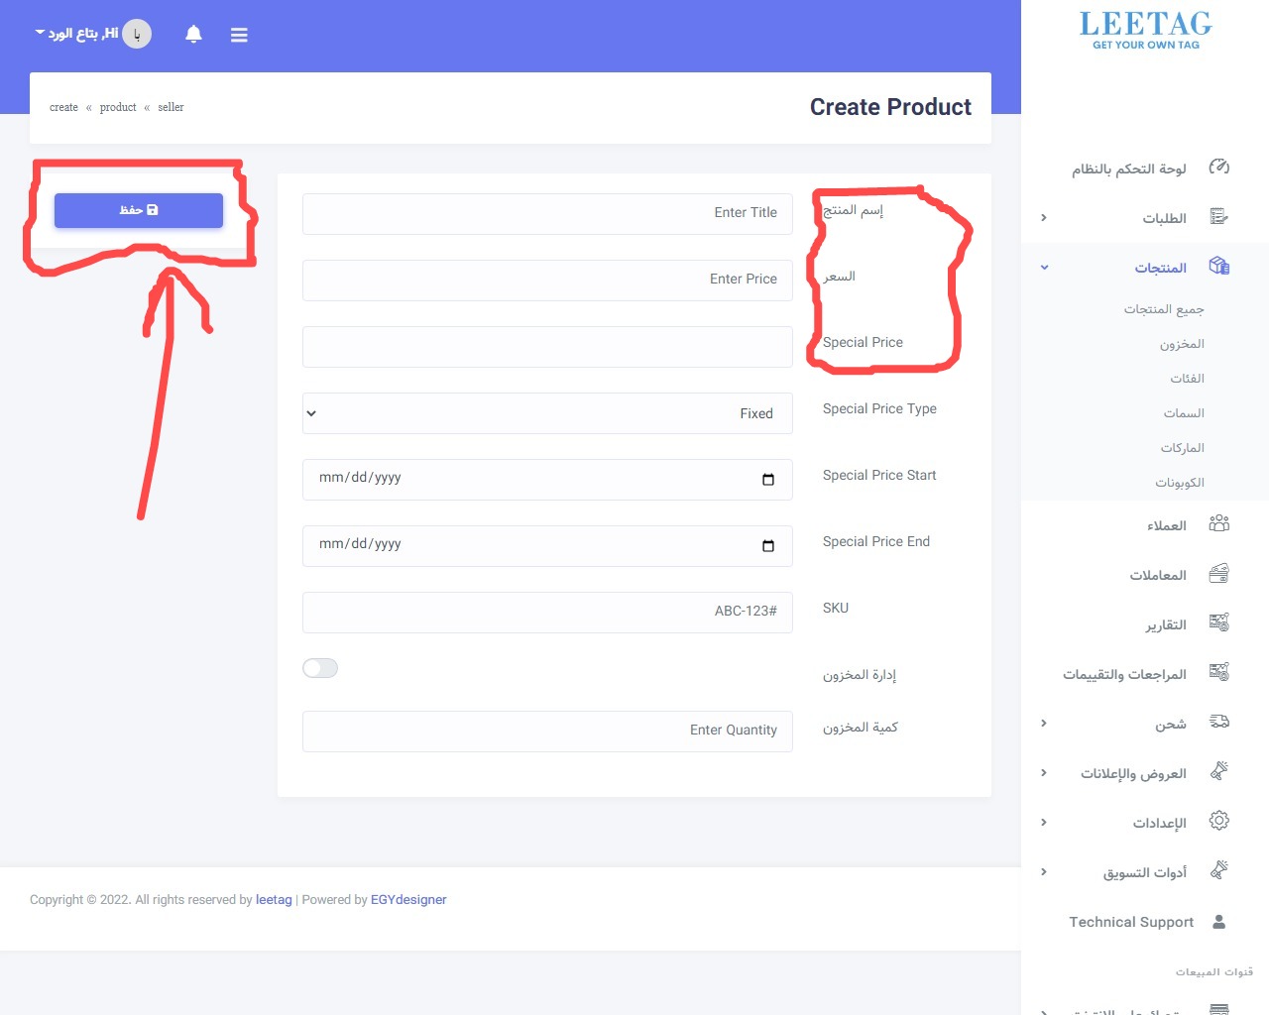Click the orders list icon
The image size is (1269, 1015).
coord(1218,217)
